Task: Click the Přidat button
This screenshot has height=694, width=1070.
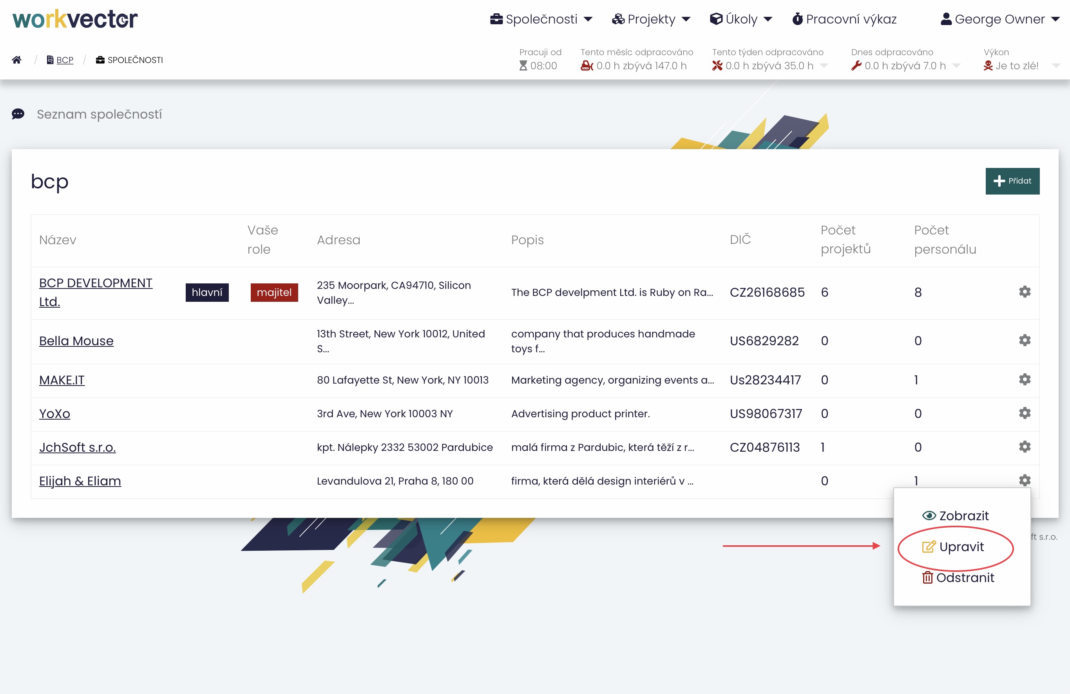Action: pyautogui.click(x=1012, y=181)
